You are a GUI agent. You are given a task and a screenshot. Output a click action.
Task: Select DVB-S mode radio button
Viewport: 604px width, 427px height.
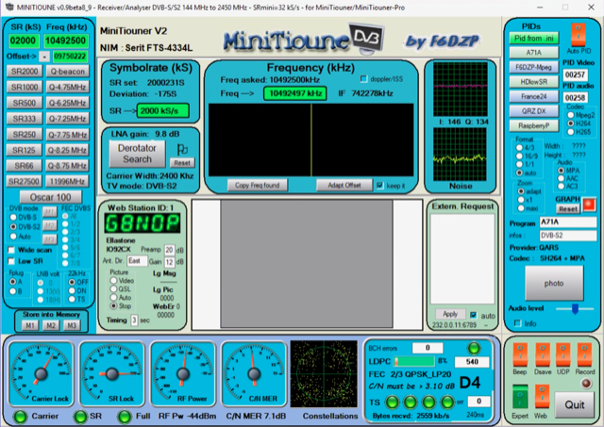pyautogui.click(x=13, y=218)
